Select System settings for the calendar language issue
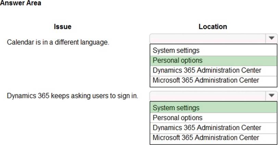Viewport: 278px width, 145px height. [x=176, y=50]
